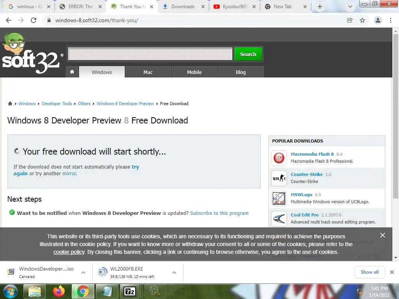Click the browser forward arrow
The height and width of the screenshot is (299, 399).
(x=21, y=20)
